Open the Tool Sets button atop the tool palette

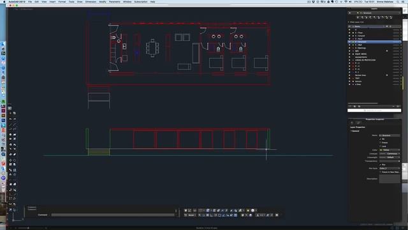point(10,108)
